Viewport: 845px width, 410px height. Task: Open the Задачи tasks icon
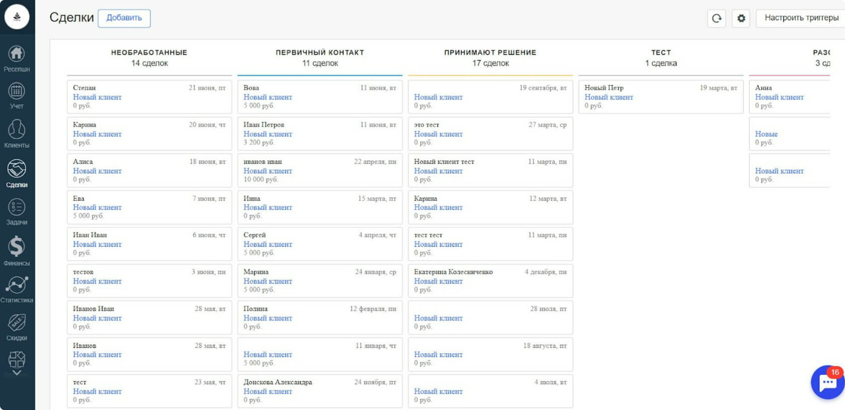tap(17, 207)
